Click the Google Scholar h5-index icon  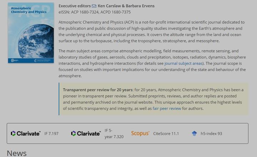(x=194, y=134)
